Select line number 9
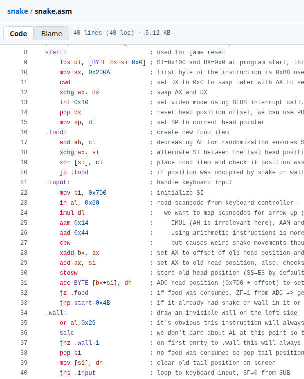The image size is (304, 379). pyautogui.click(x=26, y=62)
